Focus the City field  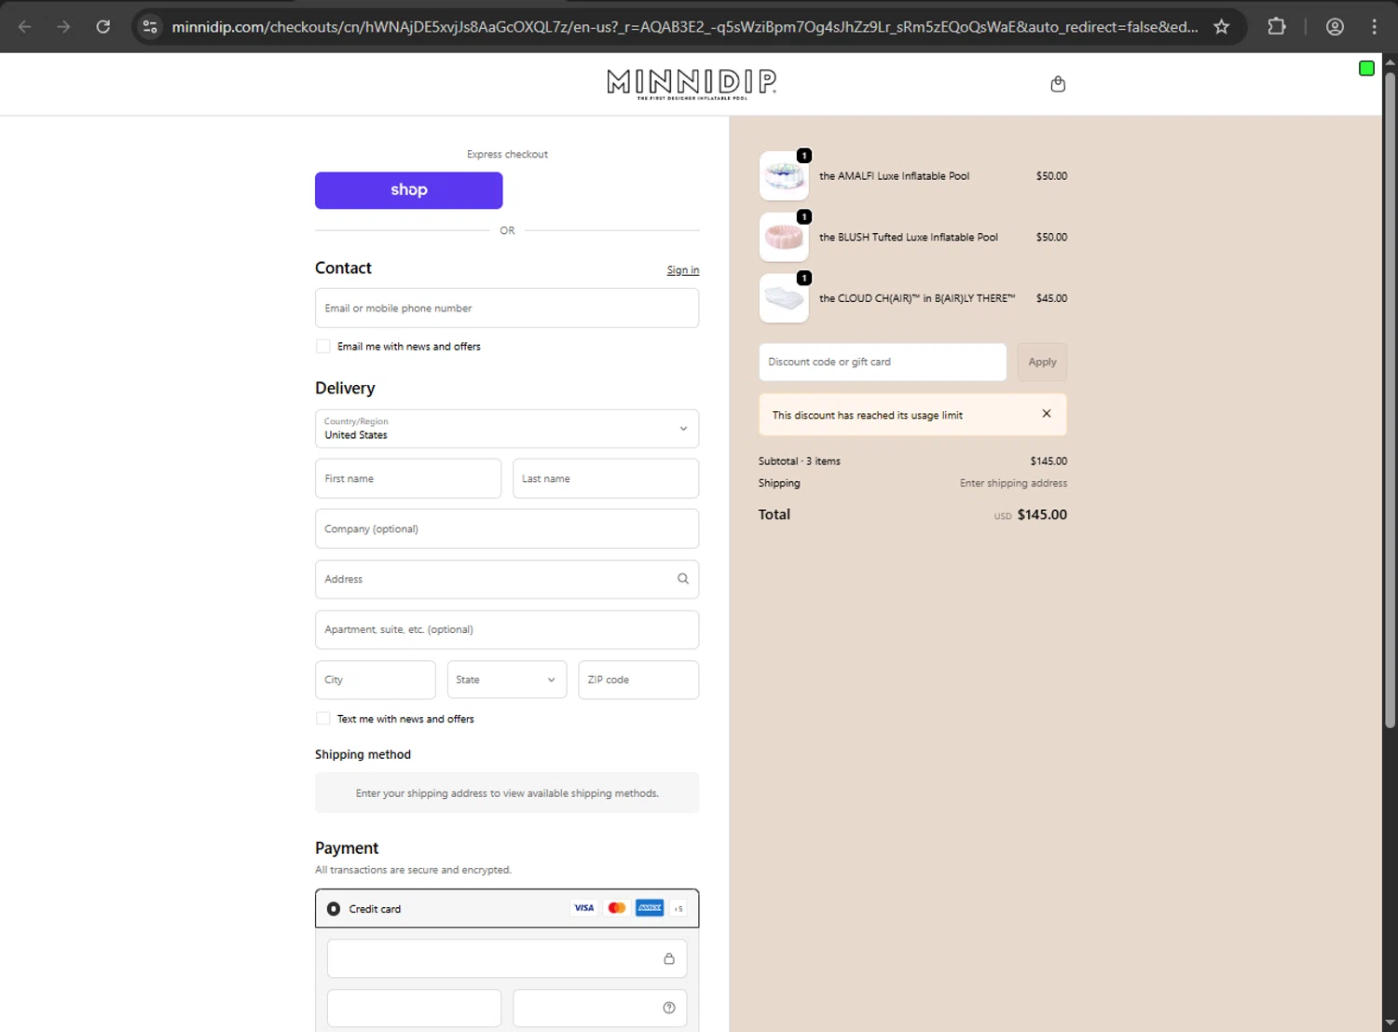(376, 680)
